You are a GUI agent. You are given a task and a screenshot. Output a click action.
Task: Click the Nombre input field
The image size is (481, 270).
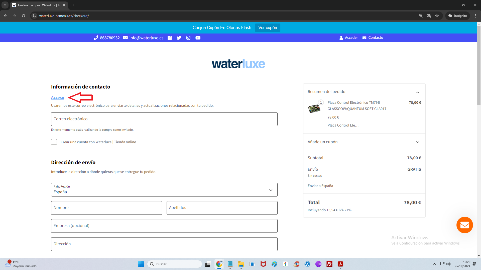[x=106, y=208]
